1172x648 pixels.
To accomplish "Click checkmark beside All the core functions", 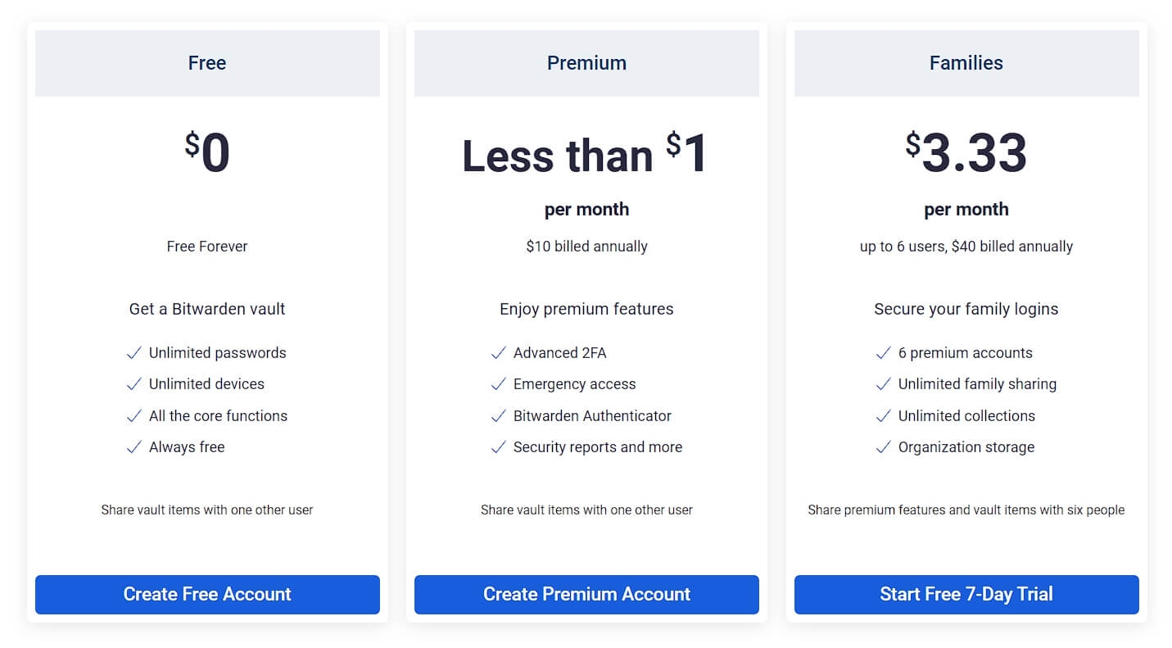I will pyautogui.click(x=134, y=416).
